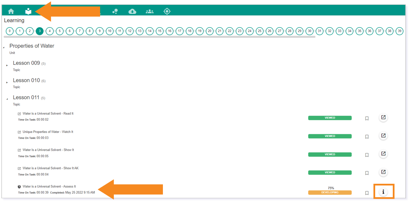Click the horizontal scrollbar under the unit steps
The width and height of the screenshot is (409, 202).
tap(159, 37)
